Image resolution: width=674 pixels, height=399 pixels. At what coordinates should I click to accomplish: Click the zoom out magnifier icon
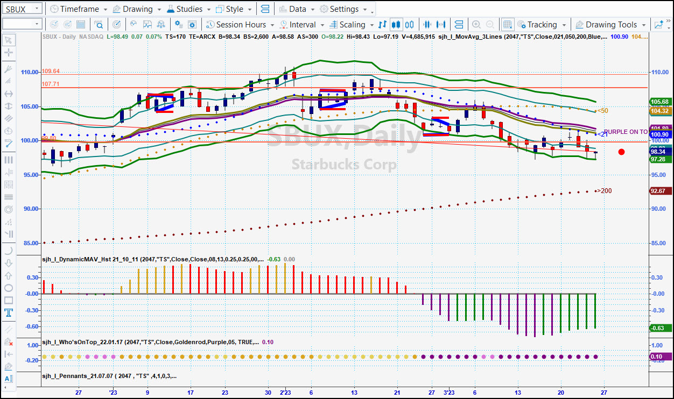pyautogui.click(x=490, y=25)
